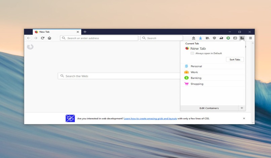Click the Current Tab heading text
The image size is (271, 158).
pos(192,44)
